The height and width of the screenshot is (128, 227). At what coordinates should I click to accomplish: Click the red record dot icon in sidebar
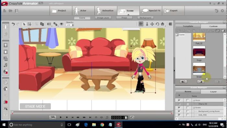tap(6, 102)
